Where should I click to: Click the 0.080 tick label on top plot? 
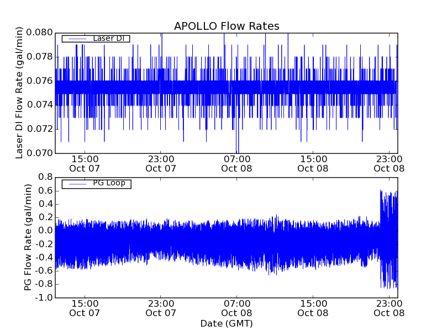tap(39, 33)
